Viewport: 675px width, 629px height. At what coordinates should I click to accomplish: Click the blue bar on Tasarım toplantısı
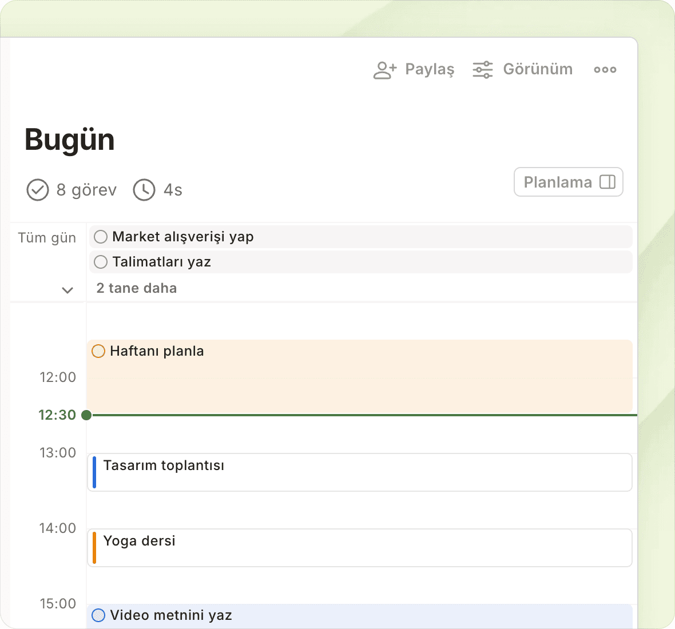tap(94, 472)
